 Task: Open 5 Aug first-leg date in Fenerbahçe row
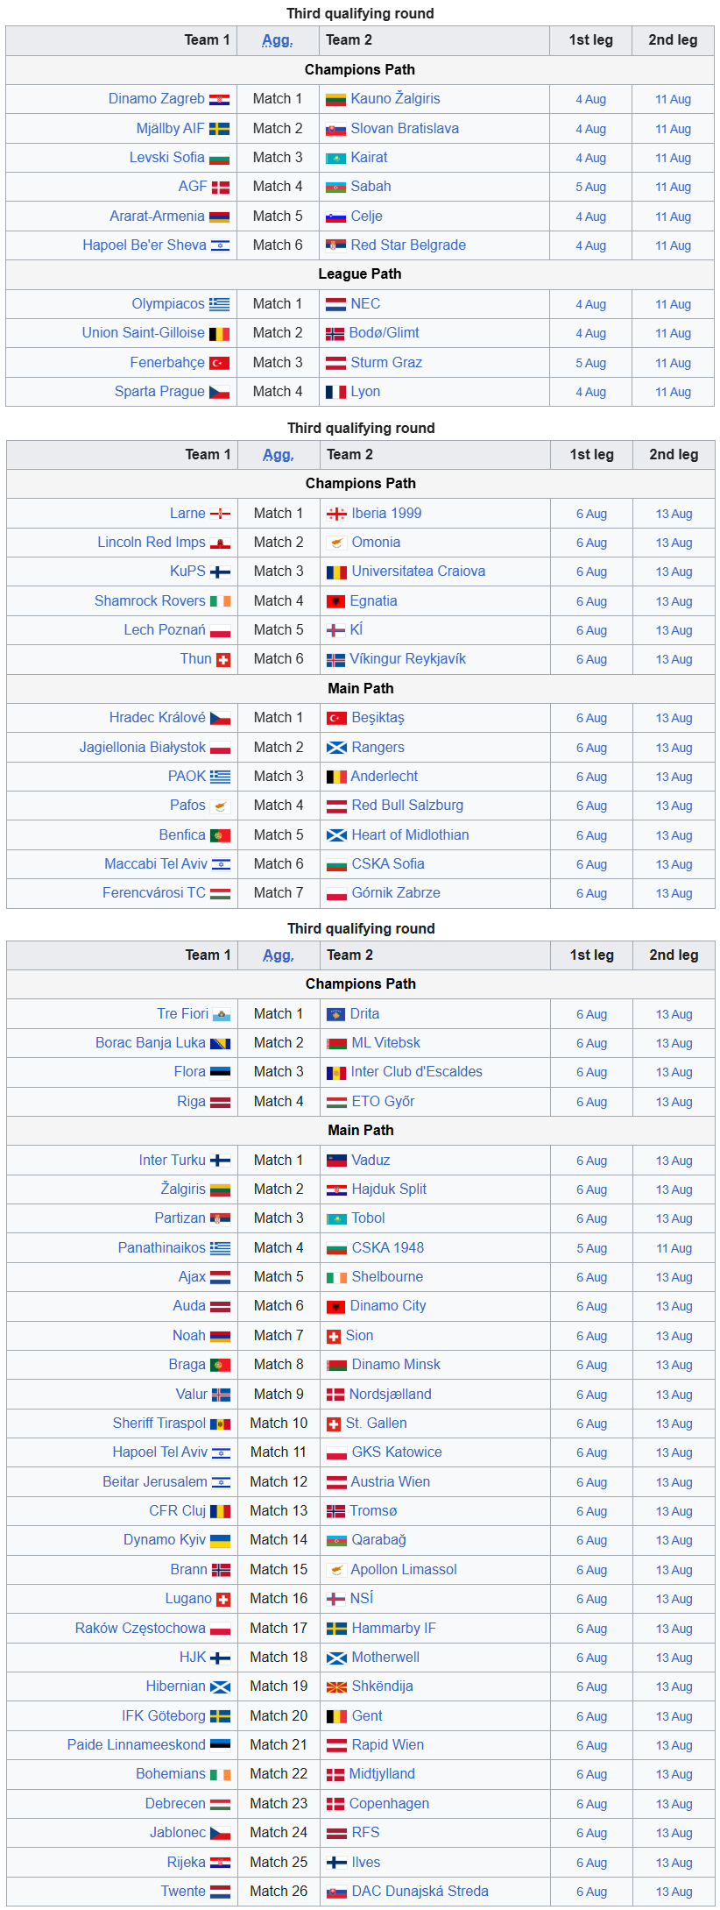click(591, 363)
